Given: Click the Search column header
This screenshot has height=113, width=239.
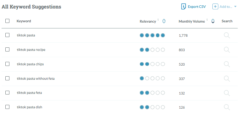Looking at the screenshot, I should point(227,21).
